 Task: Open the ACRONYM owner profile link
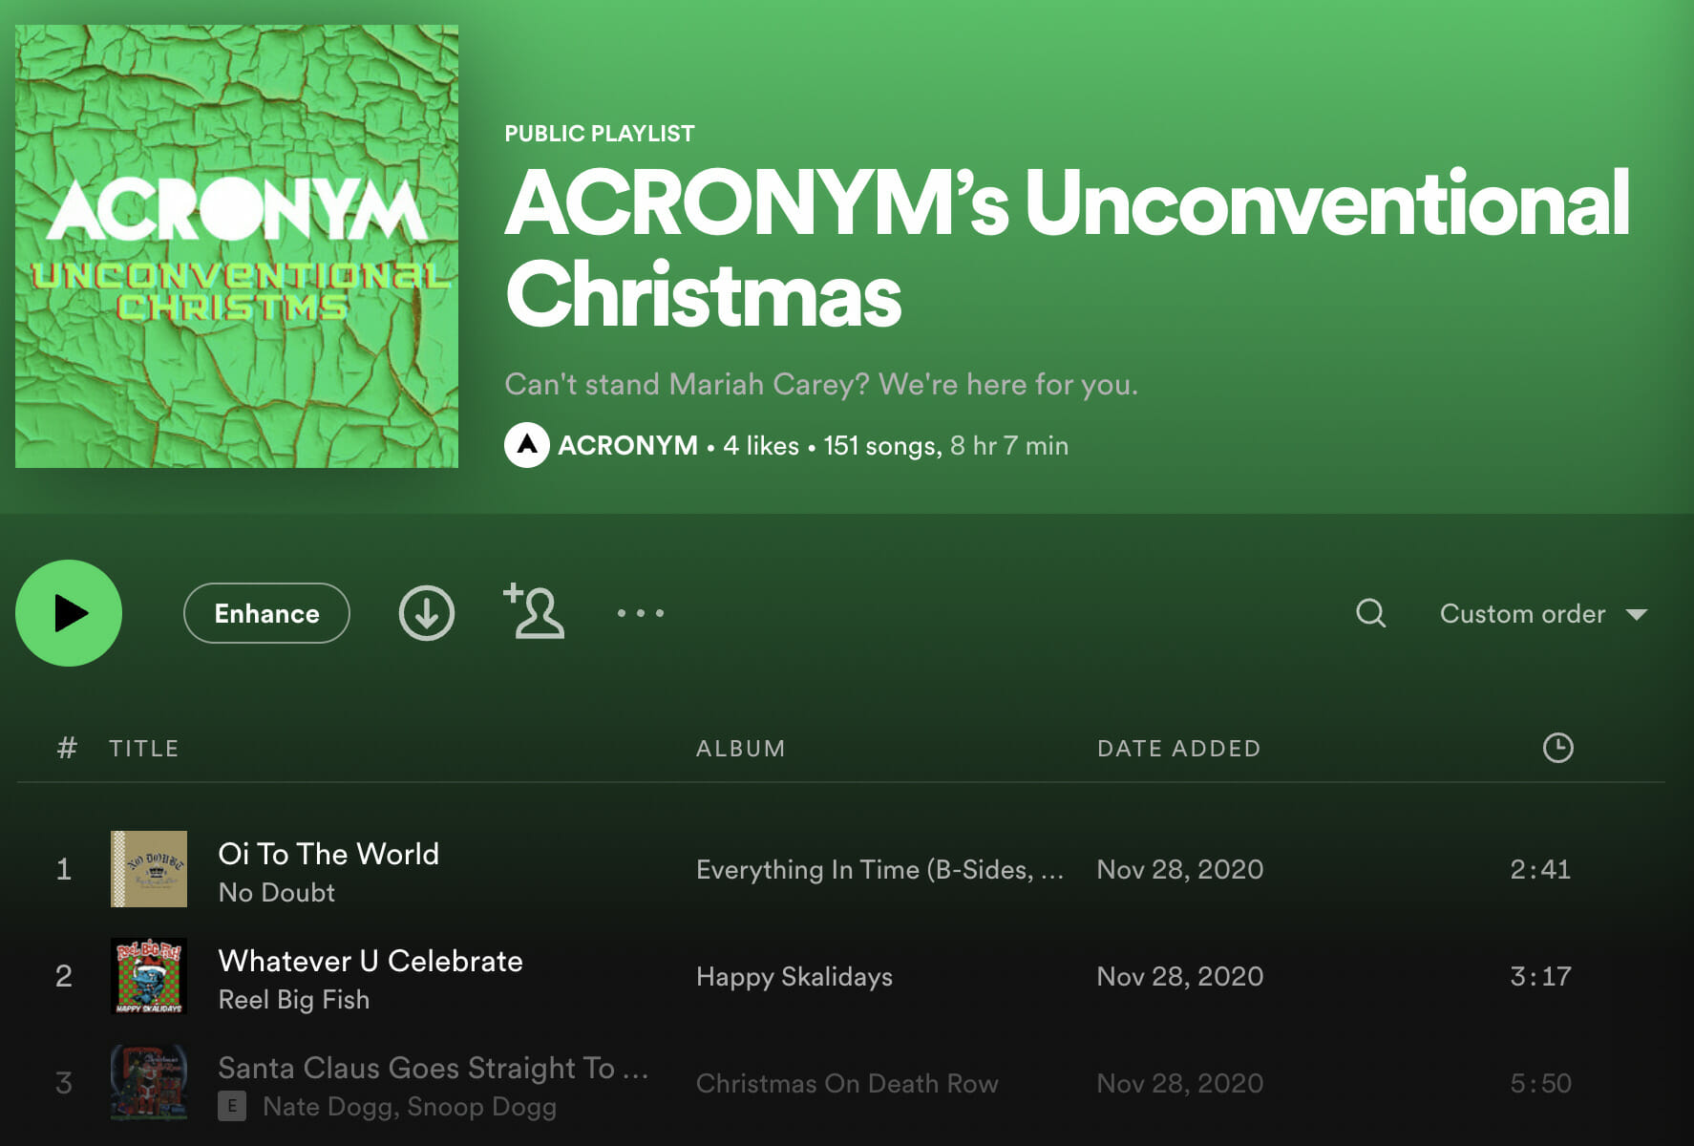[627, 445]
